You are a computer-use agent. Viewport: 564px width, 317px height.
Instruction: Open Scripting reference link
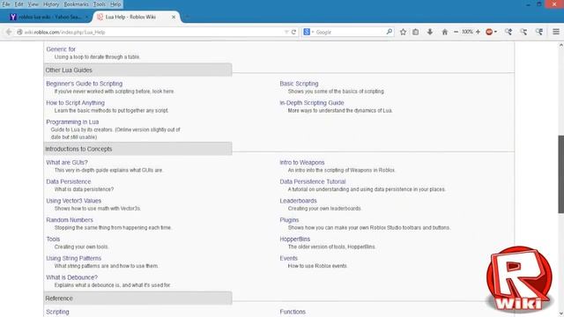point(57,312)
